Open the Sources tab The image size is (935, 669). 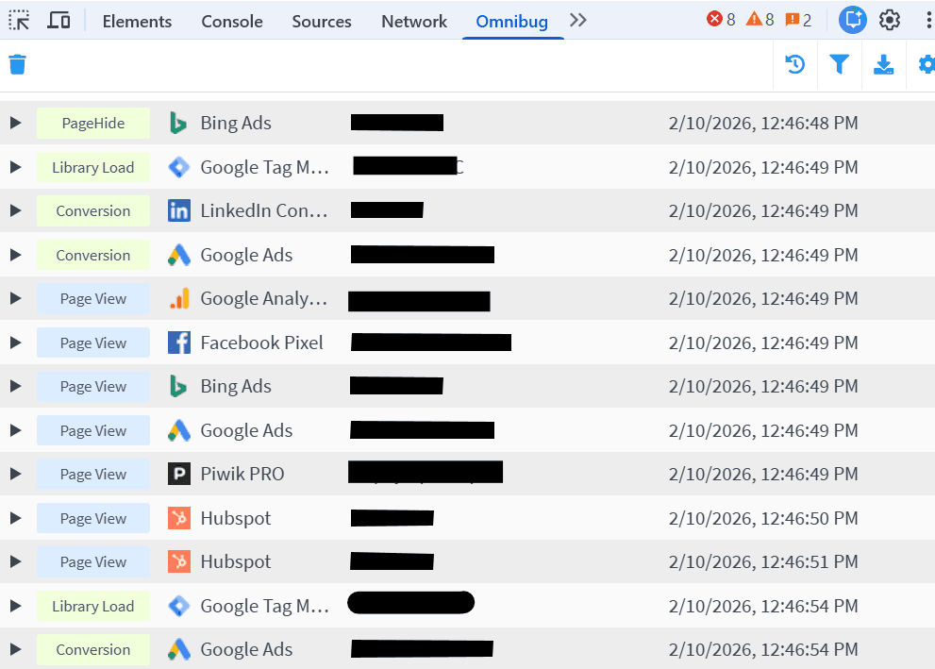[322, 22]
